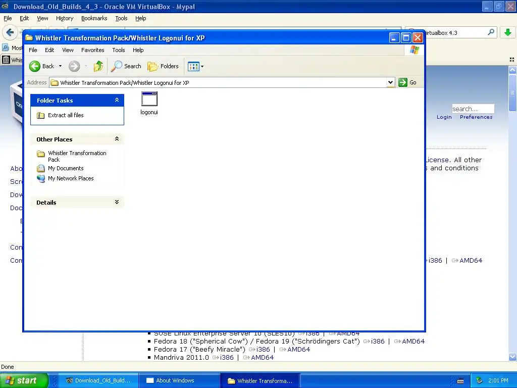517x388 pixels.
Task: Open Mypal browser File menu
Action: (x=8, y=19)
